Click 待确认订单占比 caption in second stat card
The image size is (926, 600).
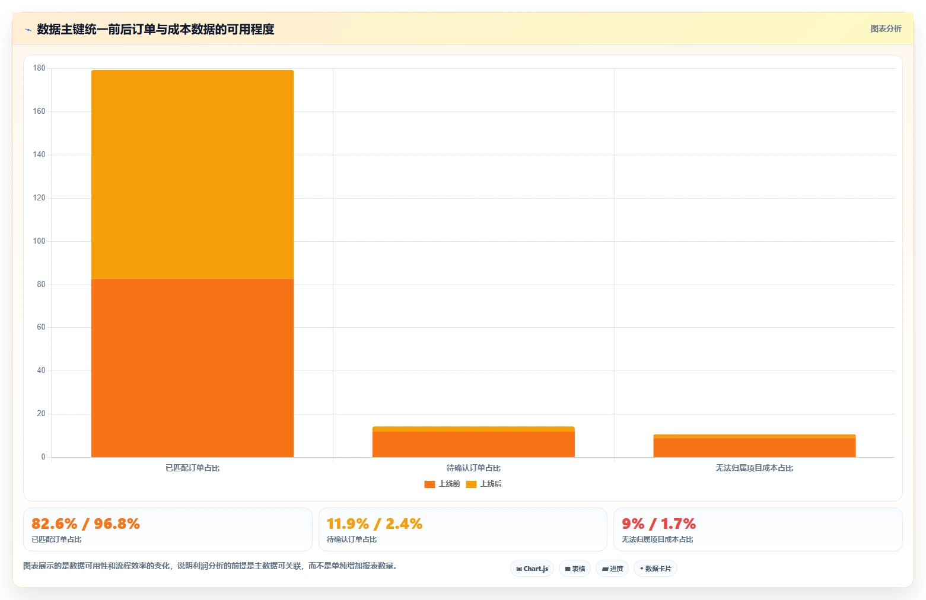(352, 540)
